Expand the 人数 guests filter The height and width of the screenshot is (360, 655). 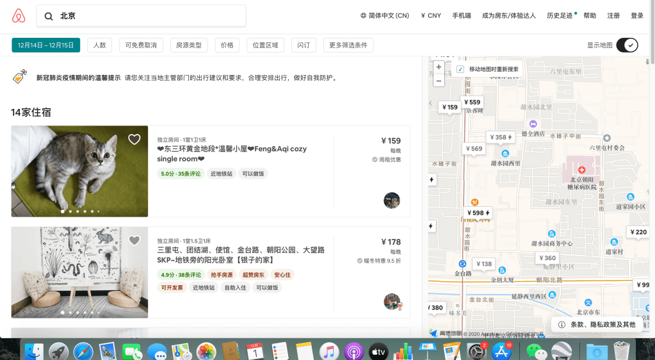(100, 45)
